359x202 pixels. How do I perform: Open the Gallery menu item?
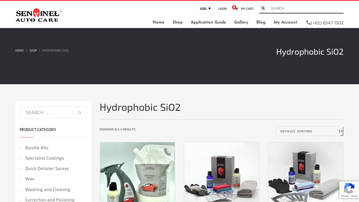coord(241,22)
